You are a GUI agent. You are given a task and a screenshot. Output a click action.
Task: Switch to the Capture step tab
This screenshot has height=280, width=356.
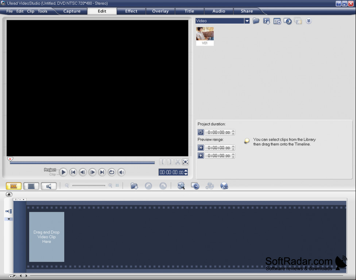tap(72, 11)
